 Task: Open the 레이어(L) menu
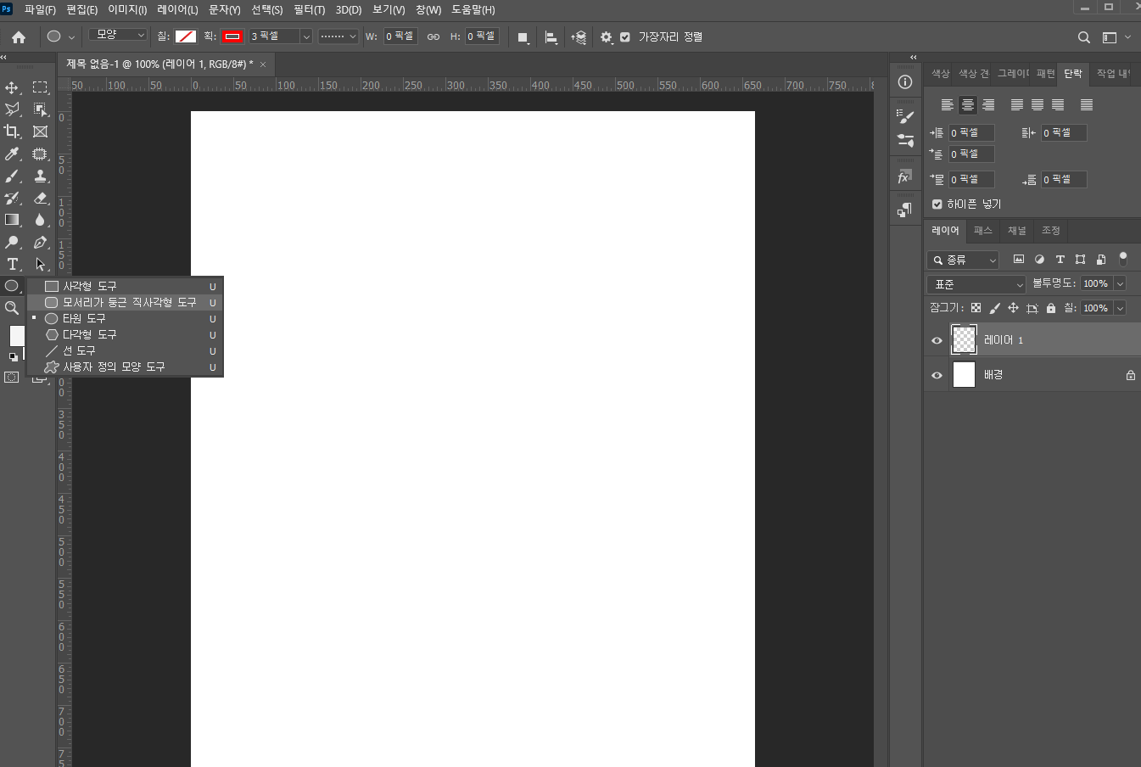177,9
